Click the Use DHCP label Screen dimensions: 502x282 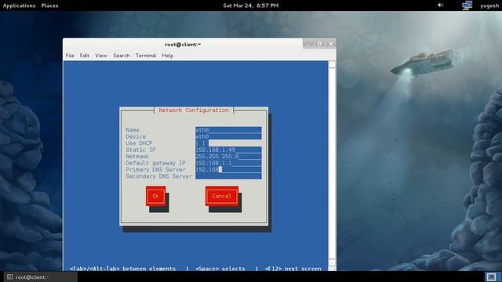click(x=139, y=143)
